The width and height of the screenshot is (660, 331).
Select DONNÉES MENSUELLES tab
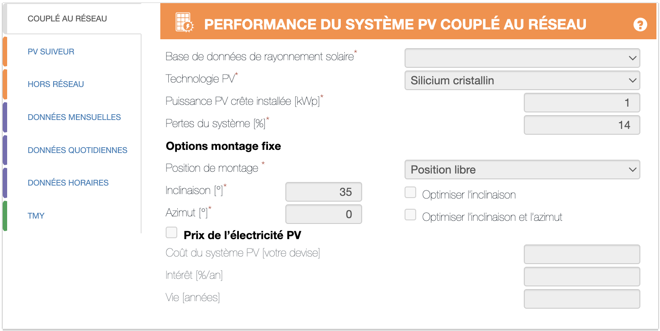pyautogui.click(x=74, y=117)
